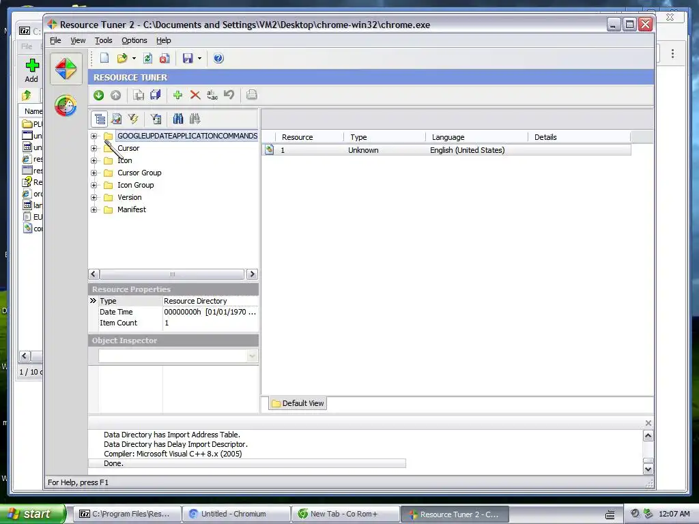Screen dimensions: 699x524
Task: Switch to the 7-Zip C:\Program Files taskbar button
Action: [126, 514]
